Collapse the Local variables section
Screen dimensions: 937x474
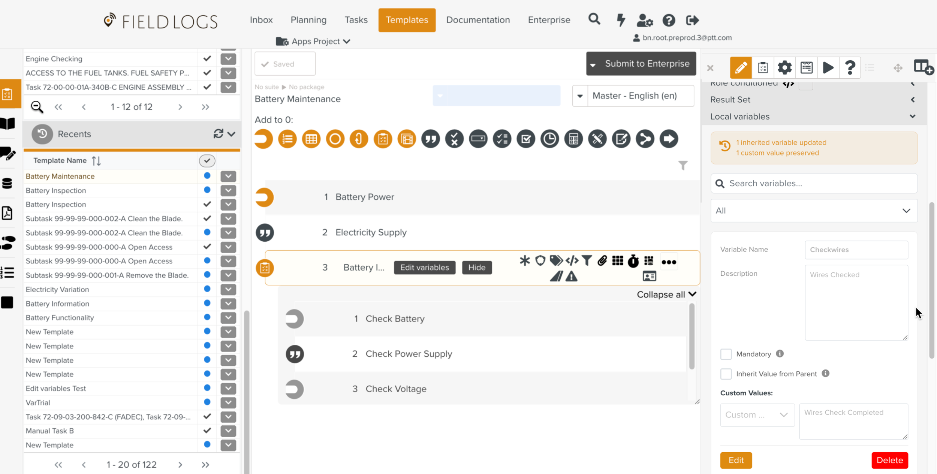912,117
